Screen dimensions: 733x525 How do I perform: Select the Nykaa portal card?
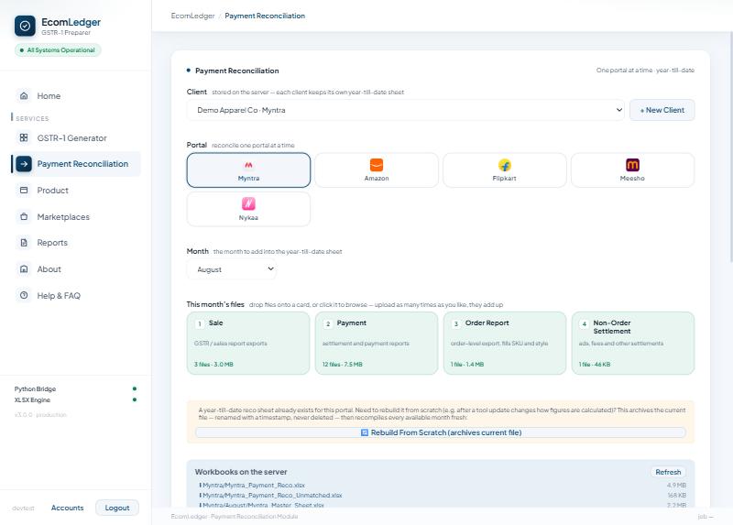[x=248, y=210]
